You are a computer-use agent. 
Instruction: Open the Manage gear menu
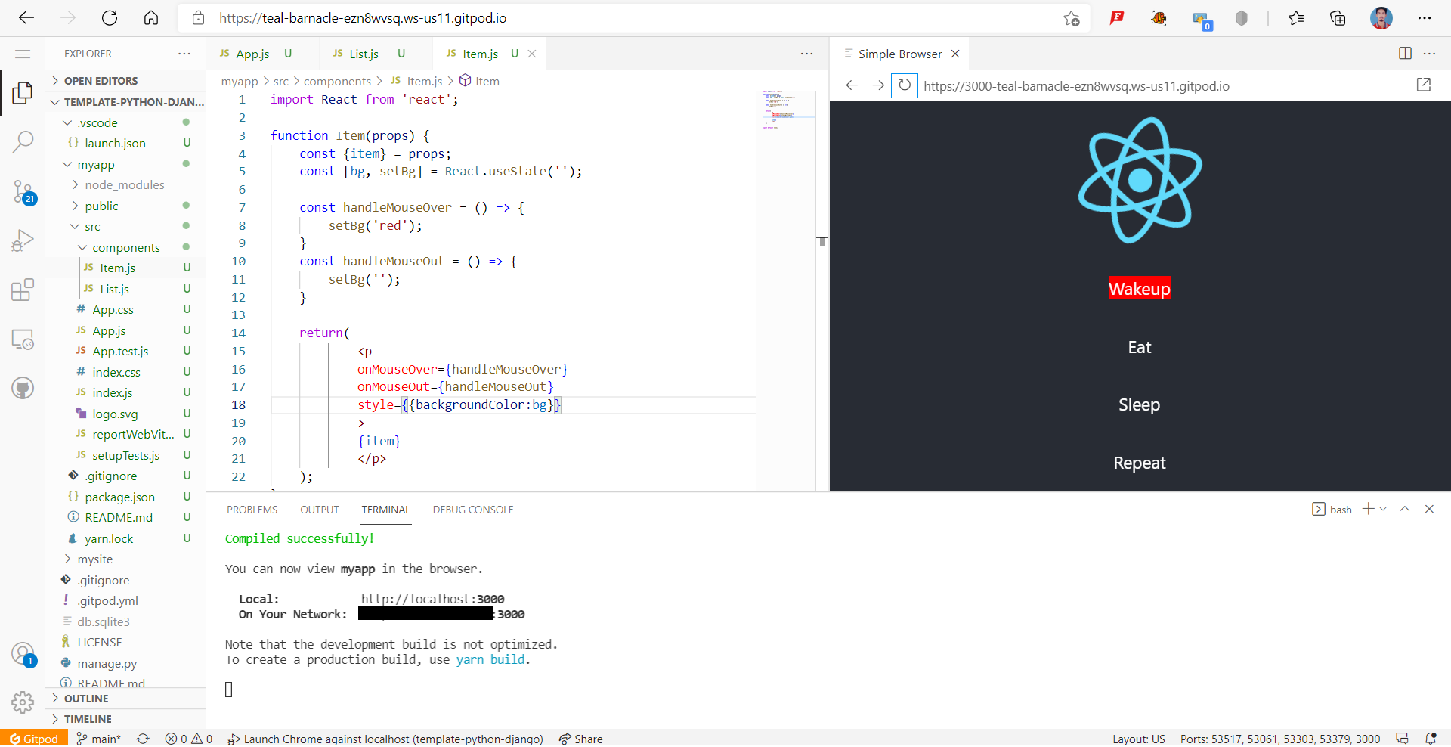pos(23,702)
